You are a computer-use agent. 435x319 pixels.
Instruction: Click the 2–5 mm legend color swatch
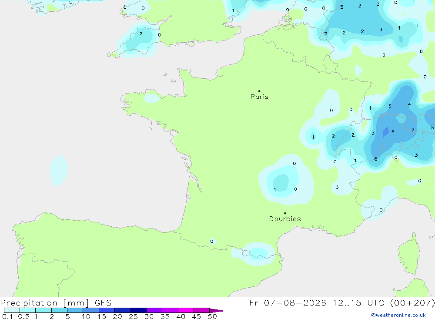(x=59, y=310)
